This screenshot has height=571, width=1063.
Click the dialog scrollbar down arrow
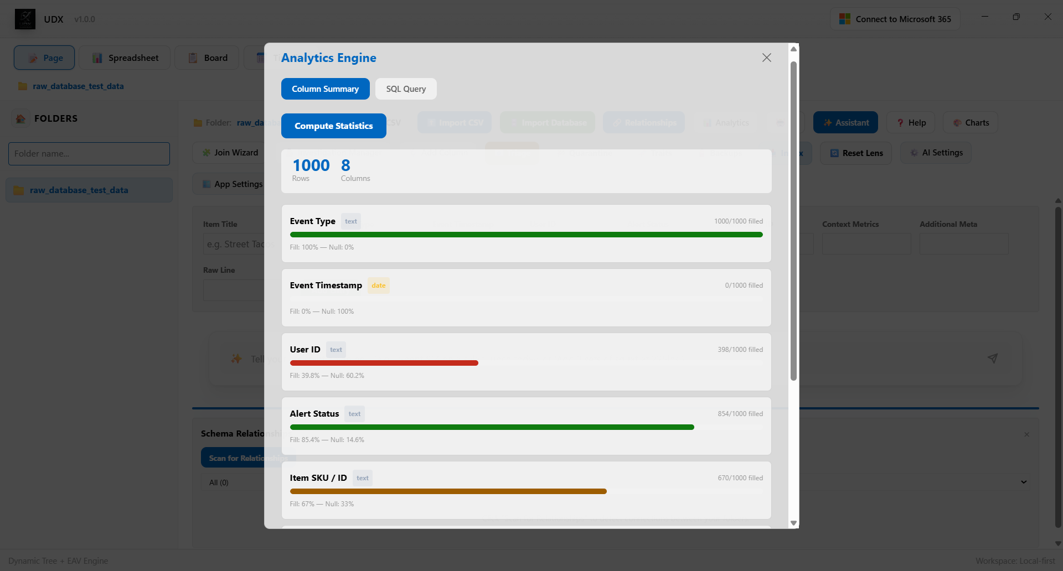coord(793,523)
